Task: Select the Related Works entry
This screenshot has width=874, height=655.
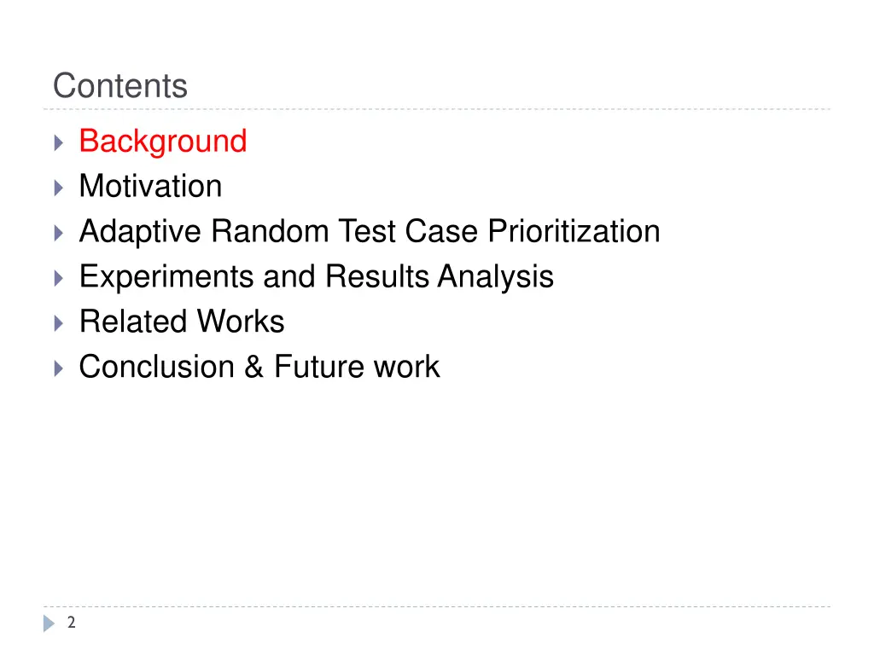Action: (x=182, y=322)
